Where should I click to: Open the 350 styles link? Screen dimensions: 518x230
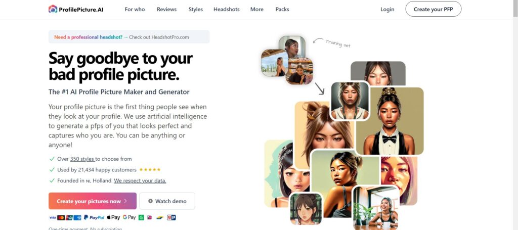82,159
